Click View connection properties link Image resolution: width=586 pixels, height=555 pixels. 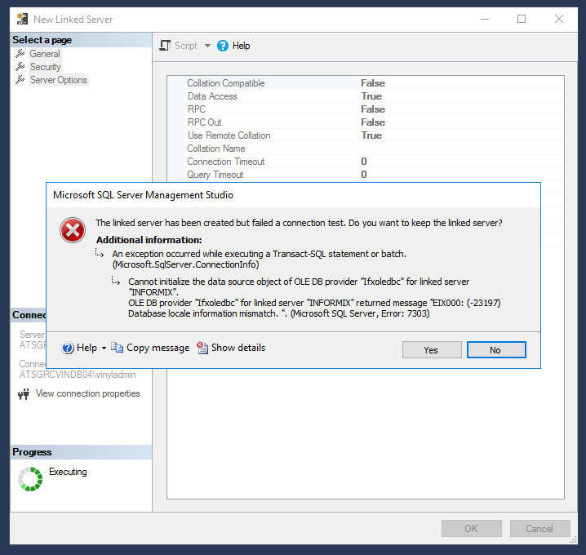87,393
